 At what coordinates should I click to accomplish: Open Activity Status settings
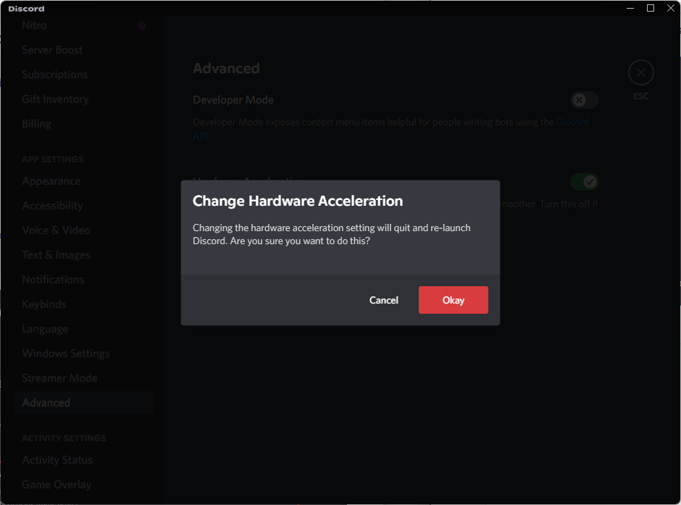coord(57,459)
